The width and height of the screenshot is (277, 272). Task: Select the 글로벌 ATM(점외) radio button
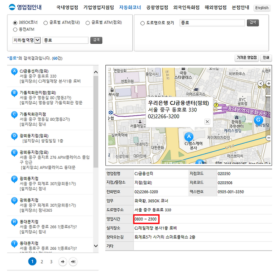(x=88, y=23)
